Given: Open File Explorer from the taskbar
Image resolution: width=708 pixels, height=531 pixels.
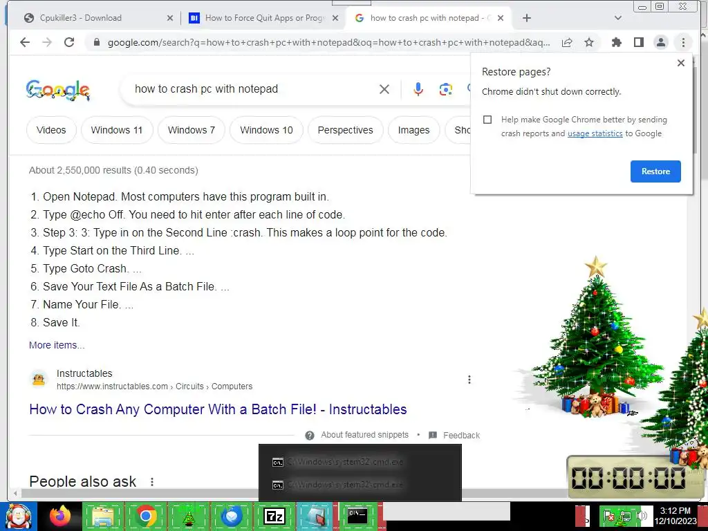Looking at the screenshot, I should (103, 516).
